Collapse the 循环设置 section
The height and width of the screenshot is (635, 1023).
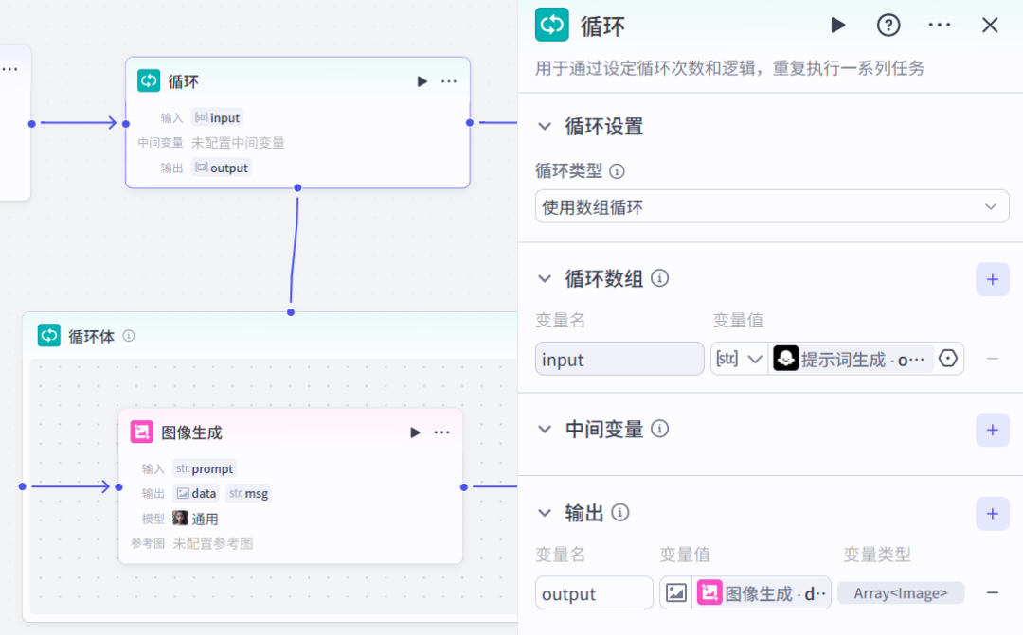click(545, 126)
